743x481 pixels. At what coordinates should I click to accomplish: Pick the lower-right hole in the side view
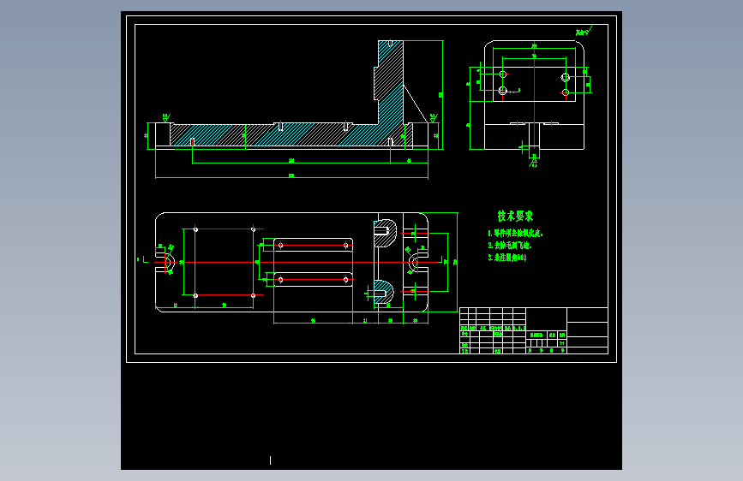566,92
